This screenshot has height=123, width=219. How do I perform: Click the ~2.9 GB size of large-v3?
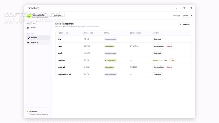coord(86,67)
